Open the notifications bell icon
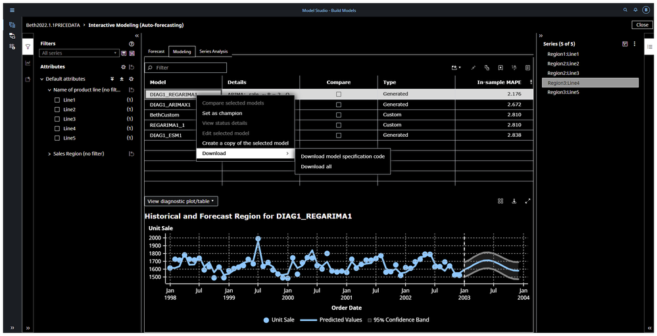657x336 pixels. [x=635, y=11]
